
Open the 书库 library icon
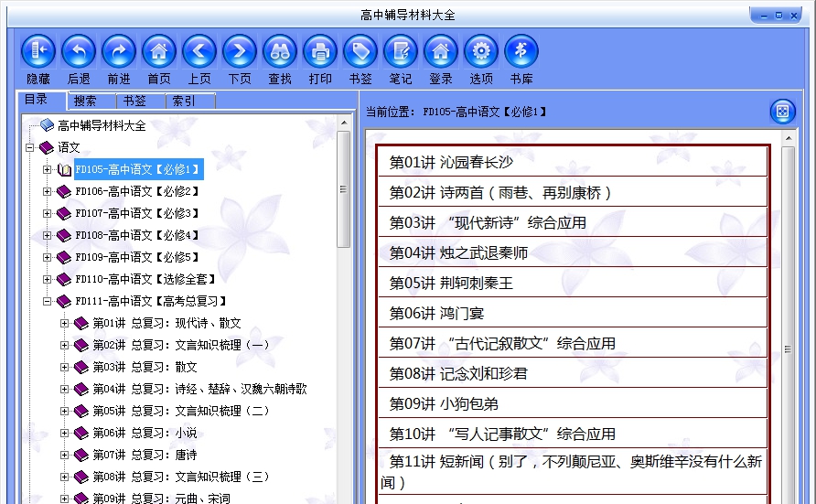coord(521,51)
